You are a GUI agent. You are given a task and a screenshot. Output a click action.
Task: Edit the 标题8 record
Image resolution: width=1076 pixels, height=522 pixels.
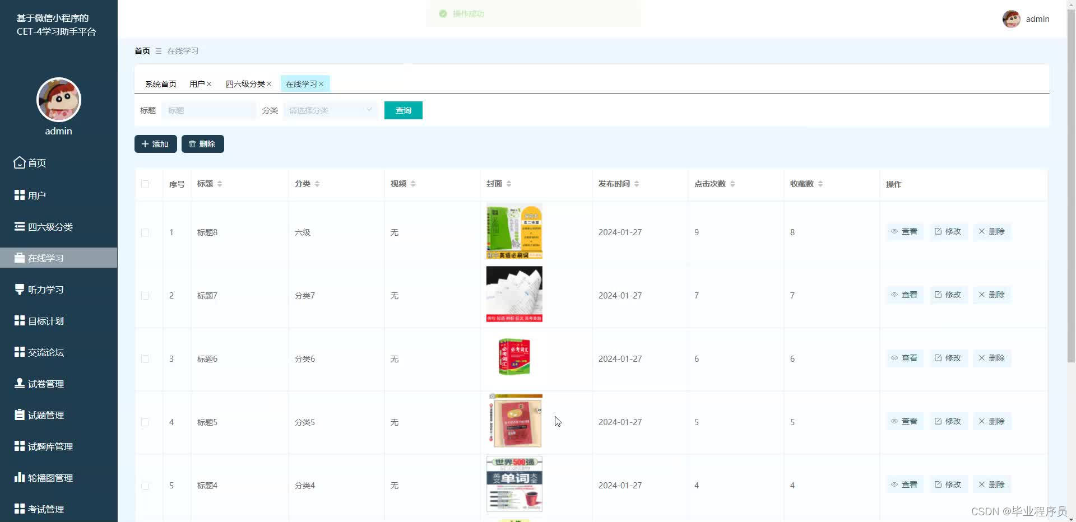click(x=948, y=231)
